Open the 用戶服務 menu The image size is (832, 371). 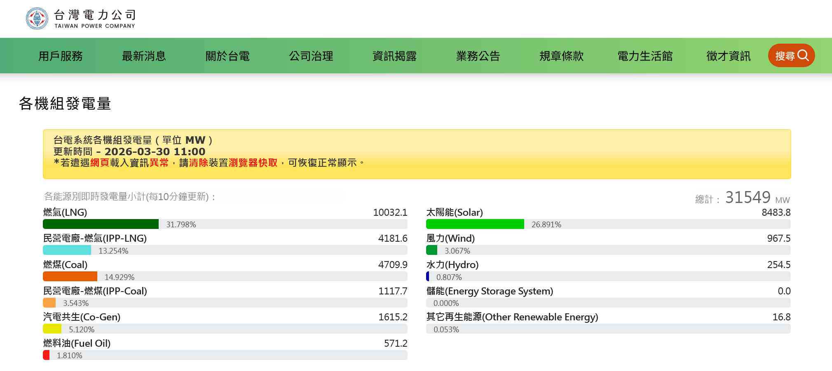click(x=61, y=56)
